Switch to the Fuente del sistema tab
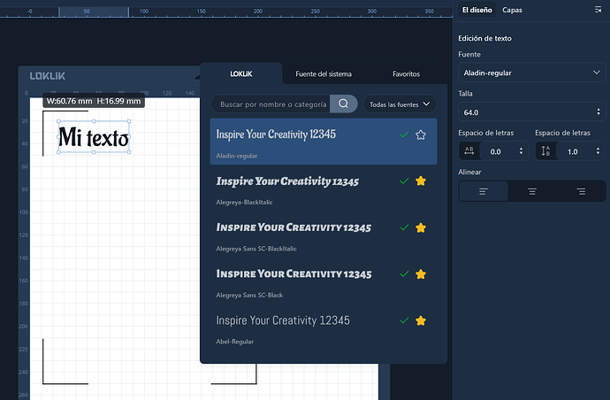Screen dimensions: 610x400 click(324, 74)
